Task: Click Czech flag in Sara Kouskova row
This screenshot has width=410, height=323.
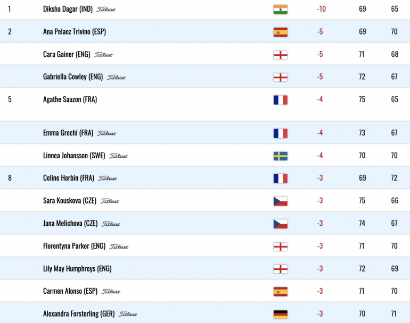Action: [x=280, y=201]
